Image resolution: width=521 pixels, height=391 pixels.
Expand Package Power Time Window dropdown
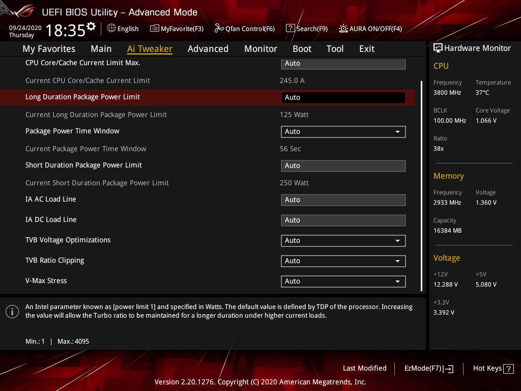click(343, 132)
